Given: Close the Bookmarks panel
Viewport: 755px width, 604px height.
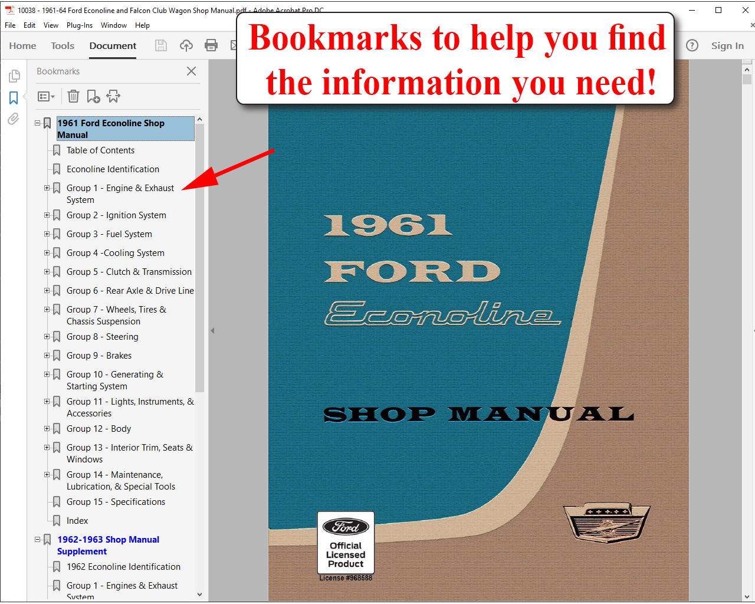Looking at the screenshot, I should tap(191, 71).
